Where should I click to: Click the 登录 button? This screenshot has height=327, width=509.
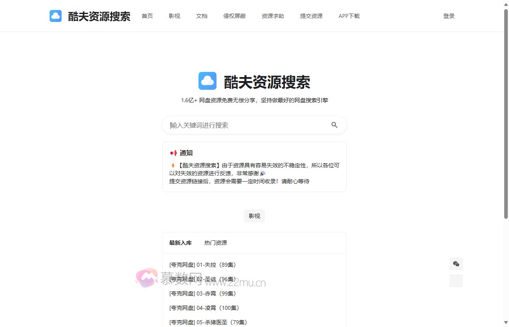tap(449, 16)
